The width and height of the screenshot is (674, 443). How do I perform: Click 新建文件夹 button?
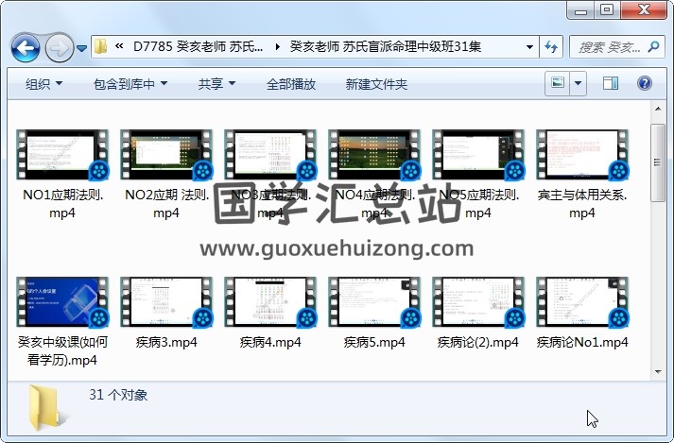[376, 84]
